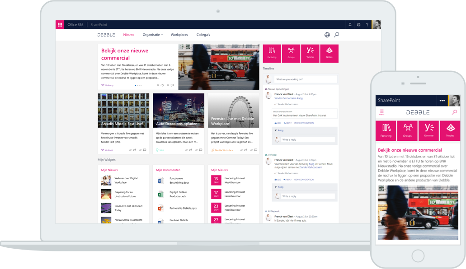
Task: Go to the Workplaces menu item
Action: click(x=179, y=35)
